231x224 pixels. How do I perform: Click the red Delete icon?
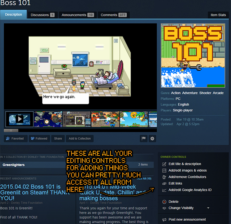164,202
